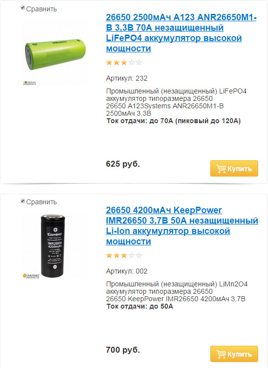
Task: Click the first star of A123 rating
Action: pyautogui.click(x=109, y=62)
